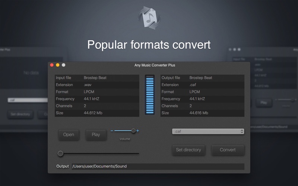Click the Open button
The image size is (298, 186).
pos(69,135)
